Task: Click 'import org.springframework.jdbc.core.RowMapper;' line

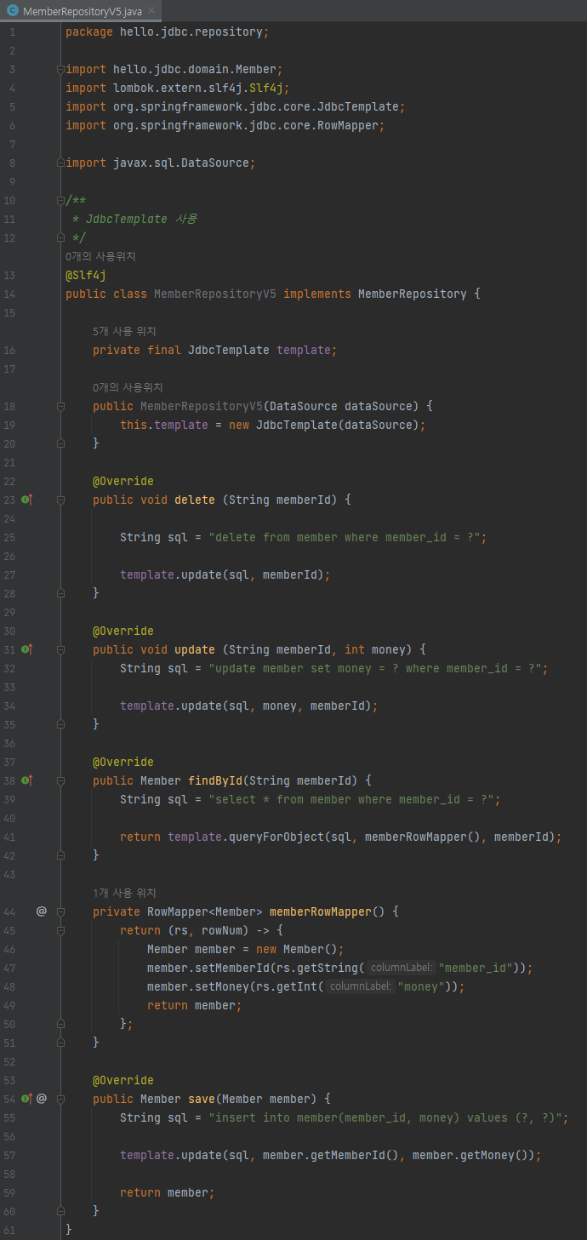Action: click(225, 125)
